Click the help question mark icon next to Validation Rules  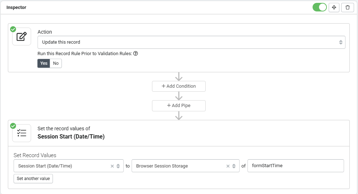(x=136, y=53)
